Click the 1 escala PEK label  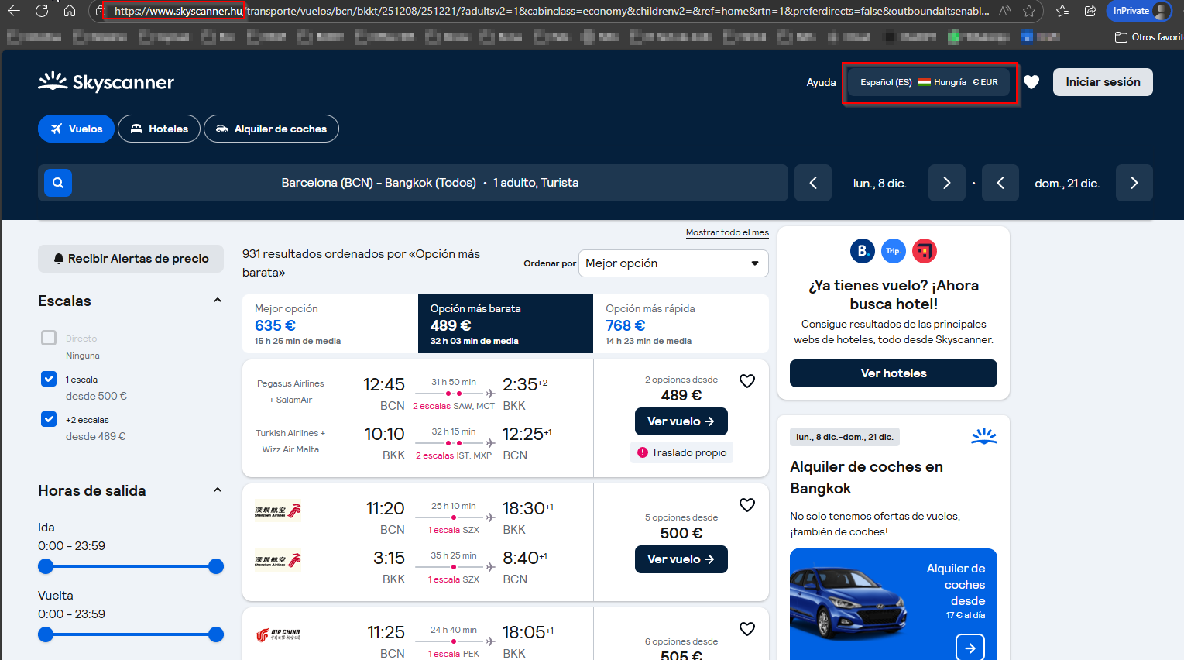(454, 654)
